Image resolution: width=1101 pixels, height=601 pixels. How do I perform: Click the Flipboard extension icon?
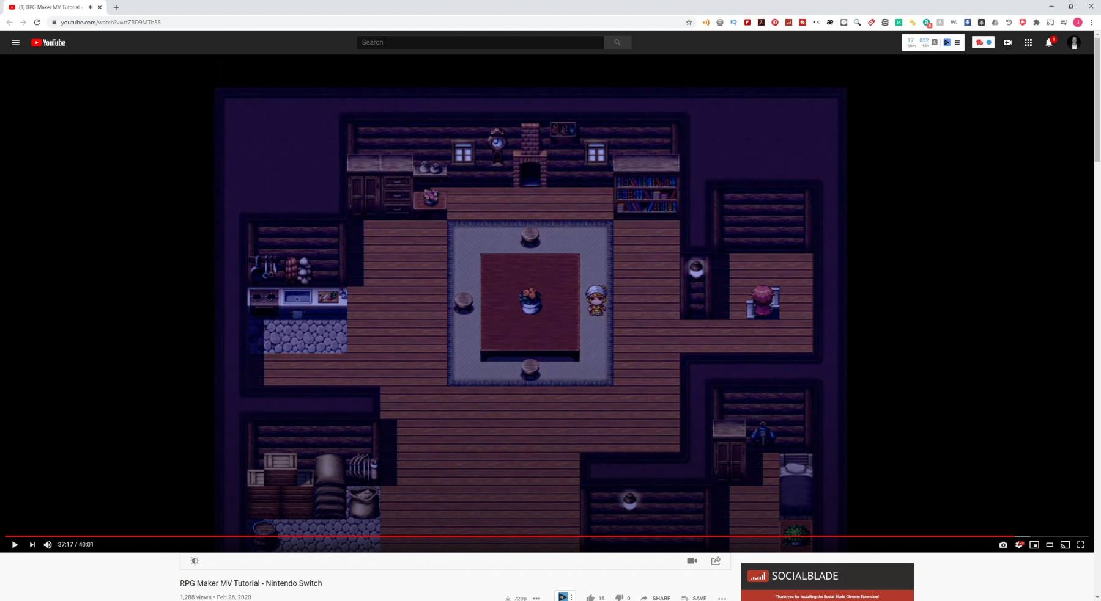click(747, 23)
